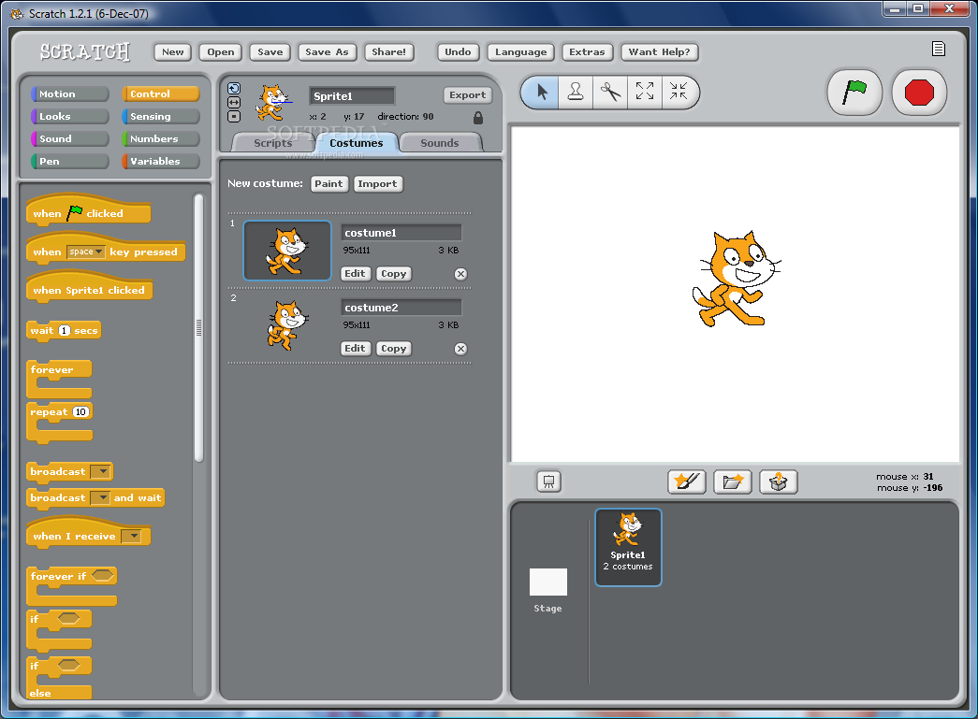Open the space key dropdown in key pressed block

pyautogui.click(x=85, y=252)
